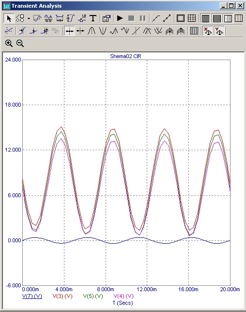Select the arrow pointer Select mode tool
Viewport: 246px width, 312px height.
[x=9, y=18]
